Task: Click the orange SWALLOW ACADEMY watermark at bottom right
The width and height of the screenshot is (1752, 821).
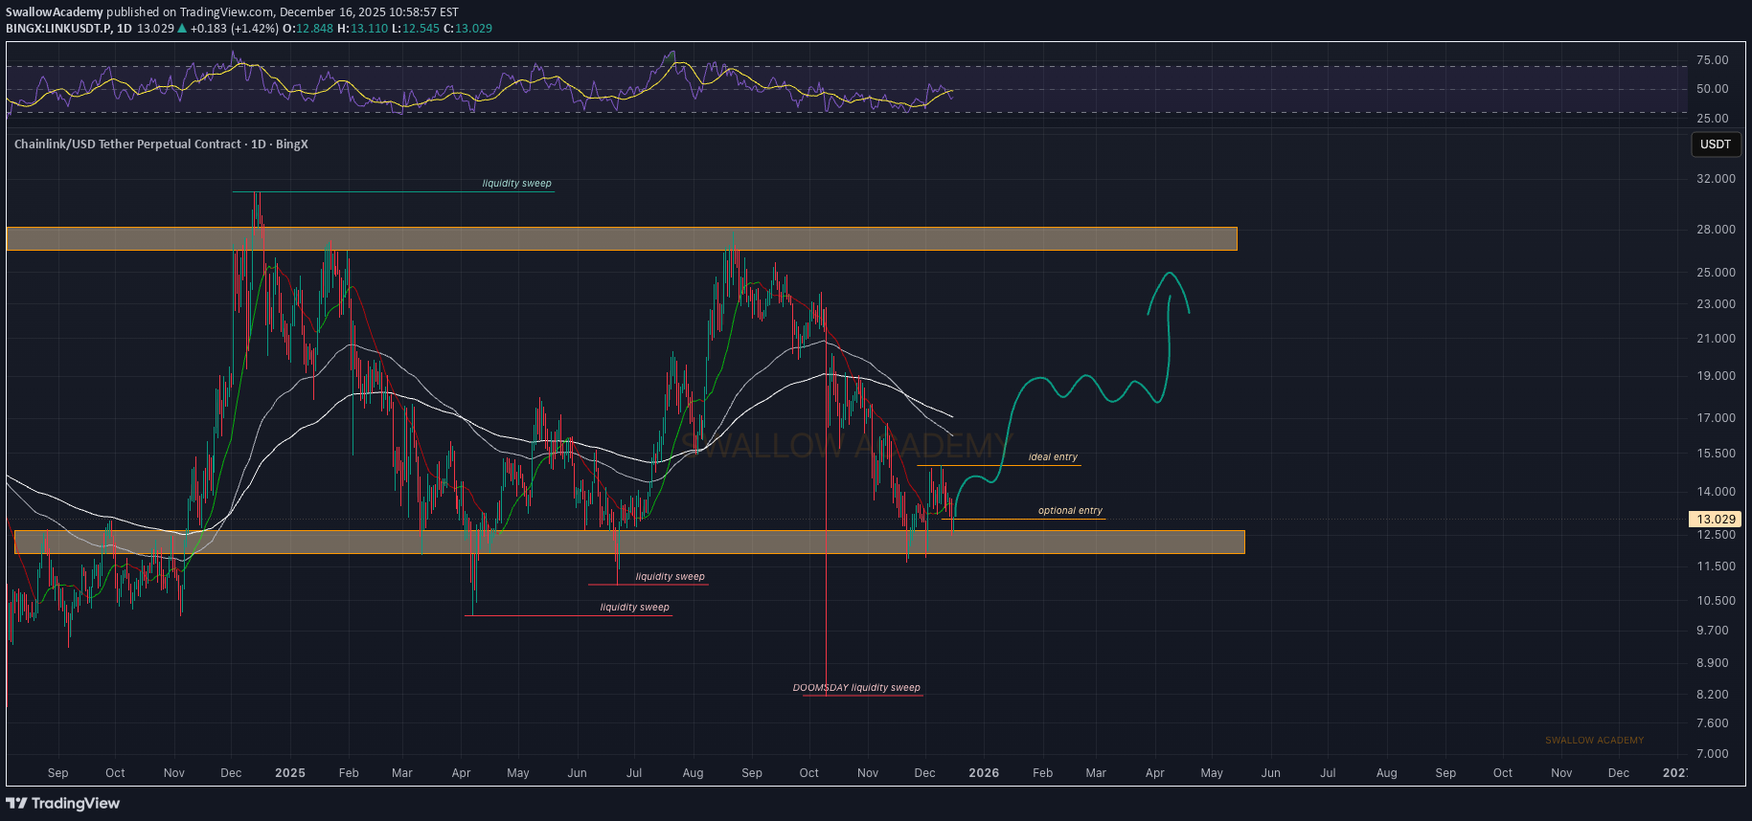Action: coord(1594,741)
